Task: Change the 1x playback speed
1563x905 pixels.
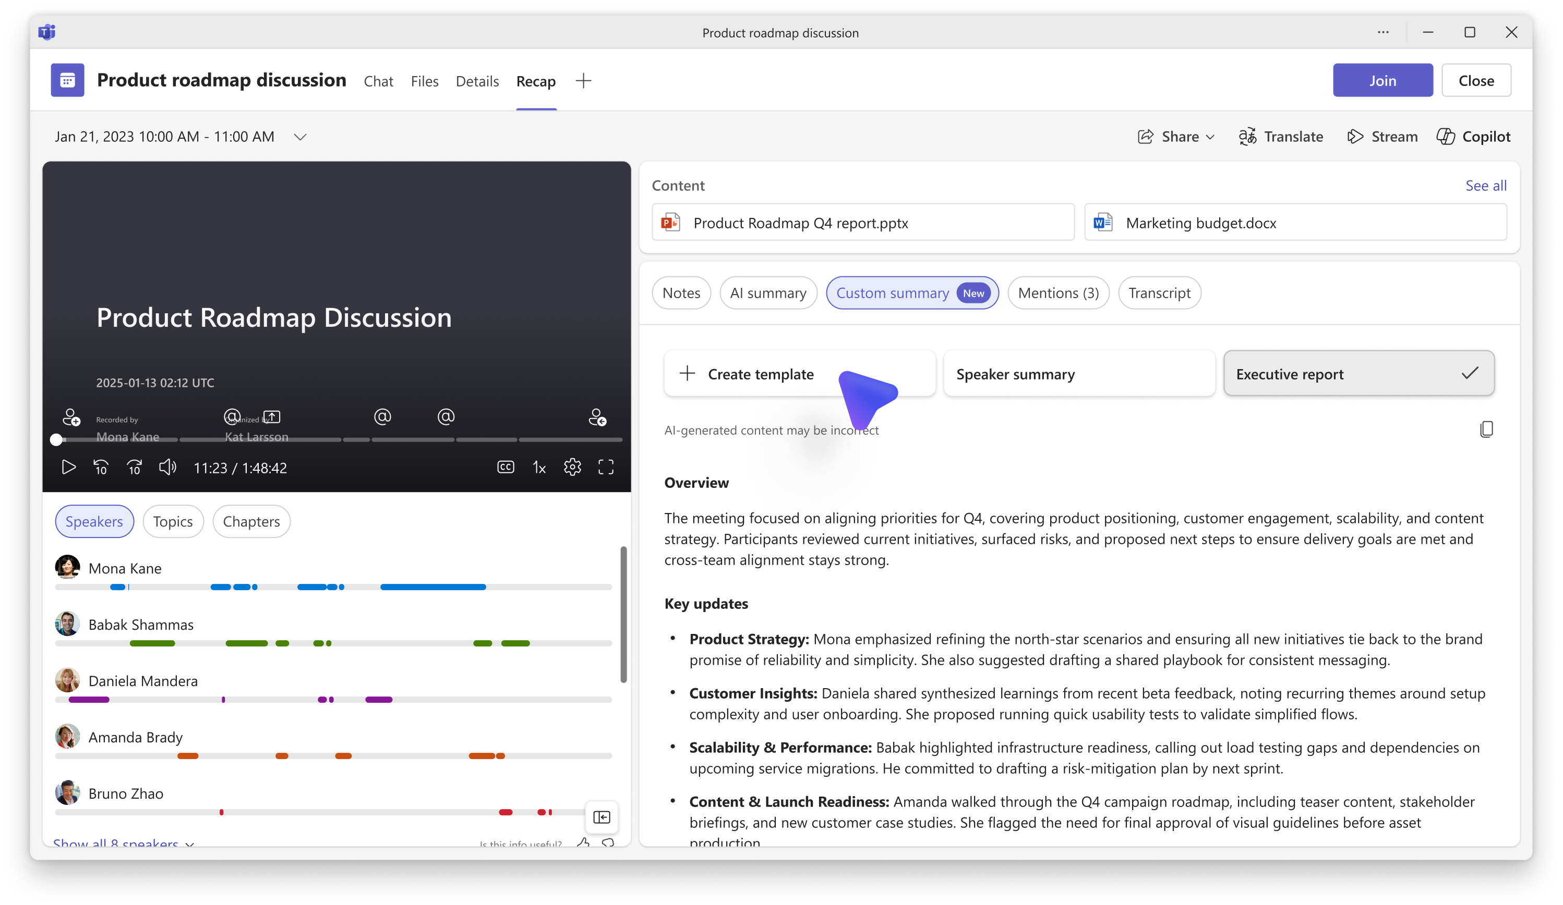Action: coord(539,468)
